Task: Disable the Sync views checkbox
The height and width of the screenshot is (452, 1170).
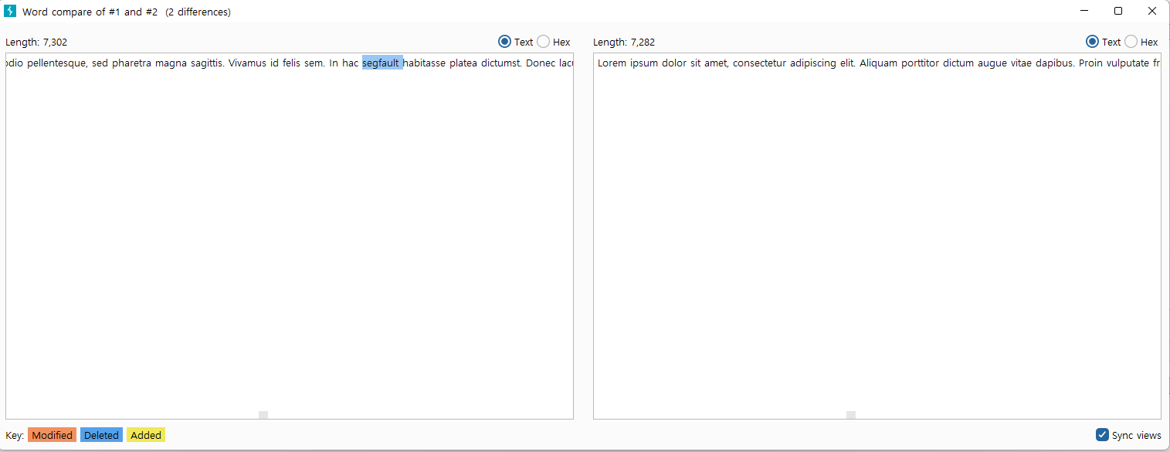Action: (1103, 435)
